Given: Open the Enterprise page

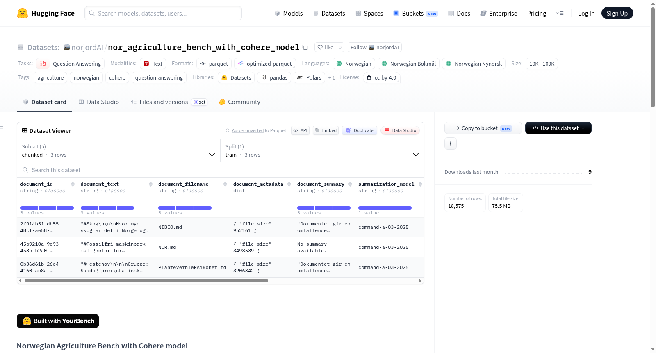Looking at the screenshot, I should [499, 13].
